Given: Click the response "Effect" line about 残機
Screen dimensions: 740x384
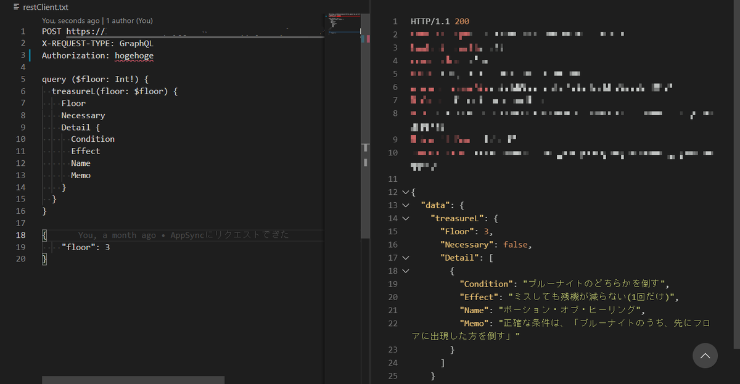Looking at the screenshot, I should tap(569, 297).
